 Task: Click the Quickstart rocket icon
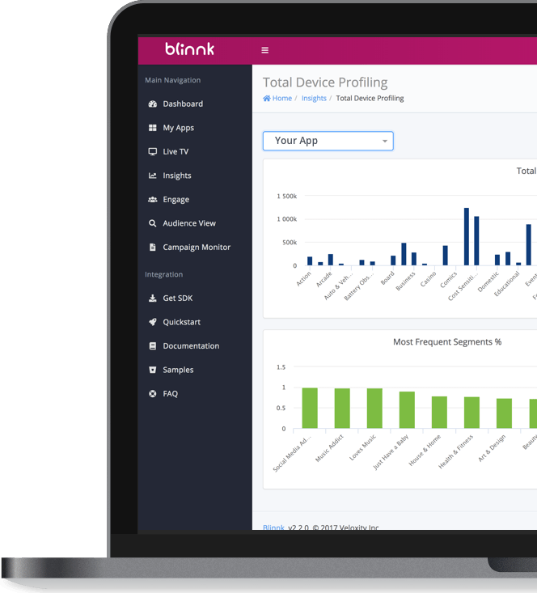(x=153, y=322)
